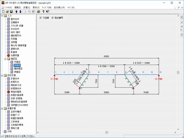Click the context help pointer icon

coord(47,11)
